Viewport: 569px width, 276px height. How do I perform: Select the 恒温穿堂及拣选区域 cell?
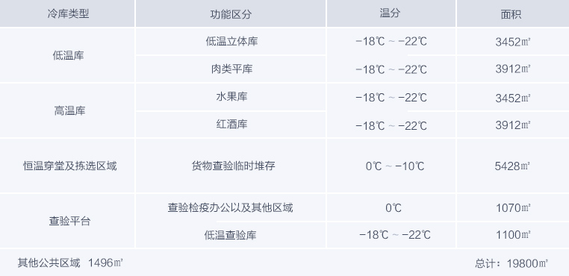[67, 166]
